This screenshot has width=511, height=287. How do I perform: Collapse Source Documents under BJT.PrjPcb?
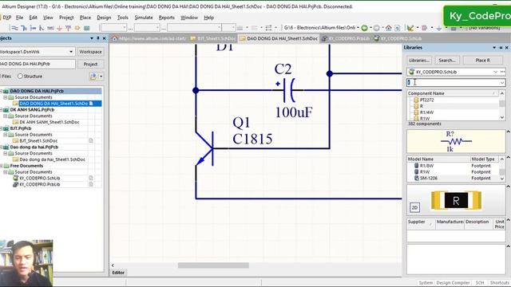click(6, 135)
